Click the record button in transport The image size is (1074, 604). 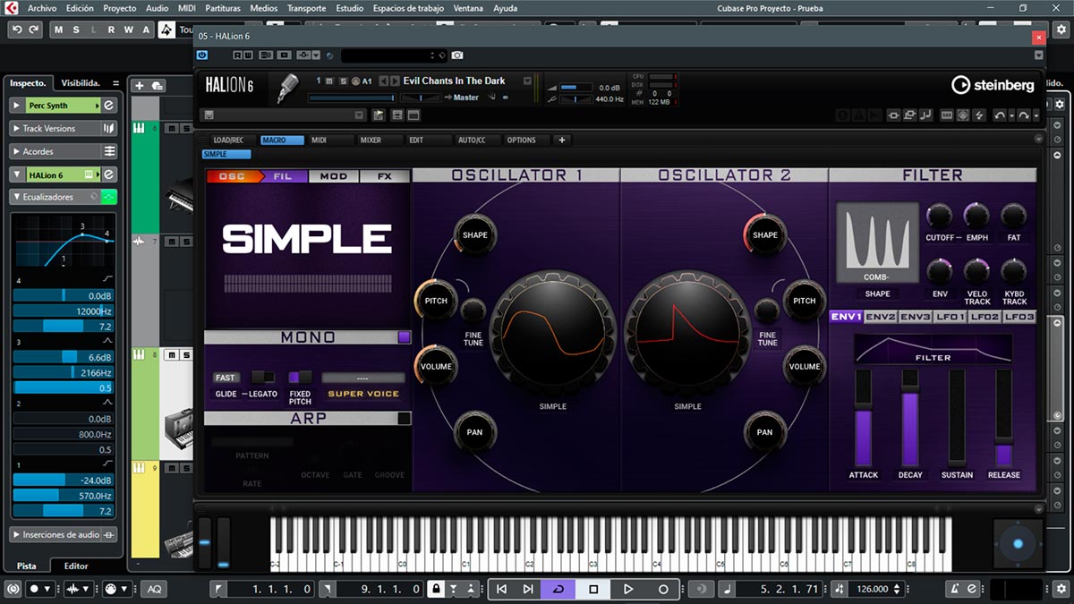663,589
